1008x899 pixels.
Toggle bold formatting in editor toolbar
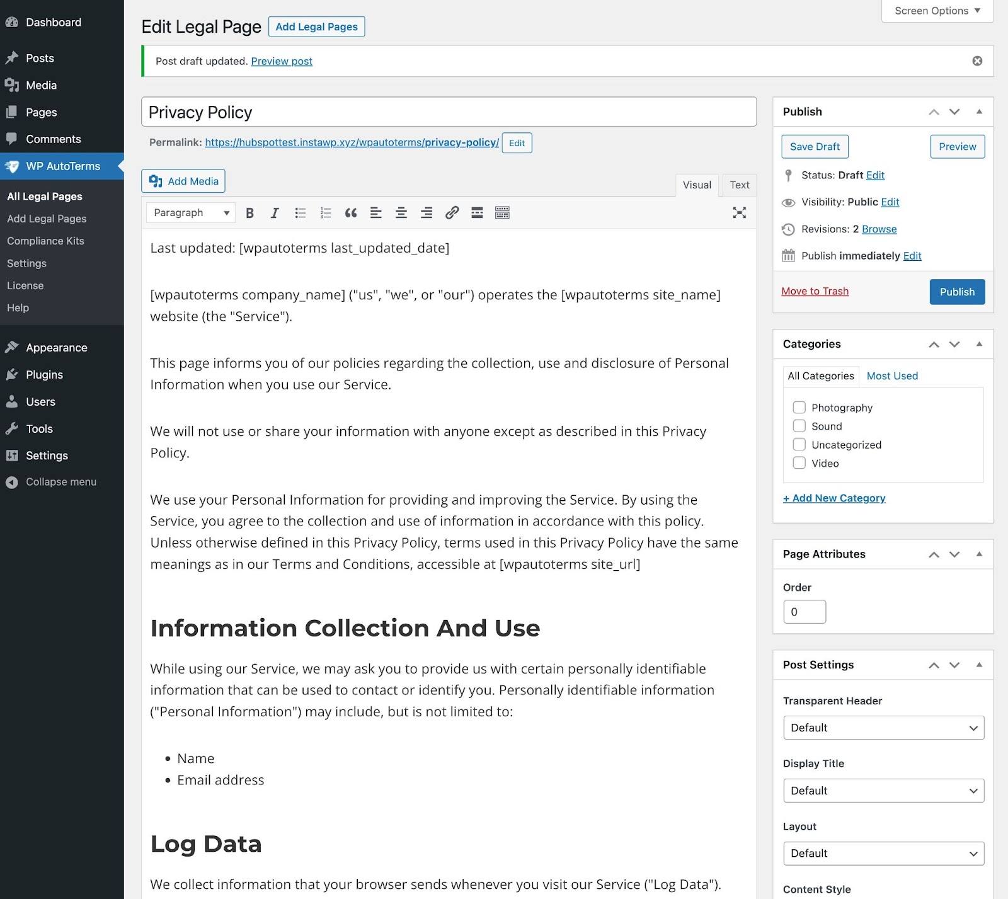pyautogui.click(x=249, y=213)
